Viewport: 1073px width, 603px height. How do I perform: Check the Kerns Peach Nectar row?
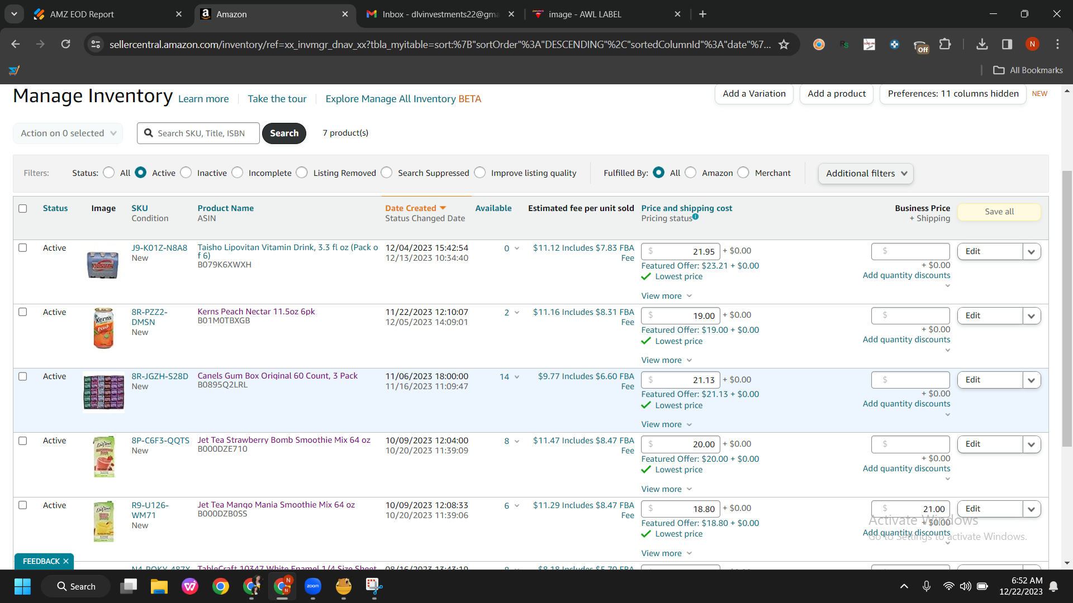(23, 312)
